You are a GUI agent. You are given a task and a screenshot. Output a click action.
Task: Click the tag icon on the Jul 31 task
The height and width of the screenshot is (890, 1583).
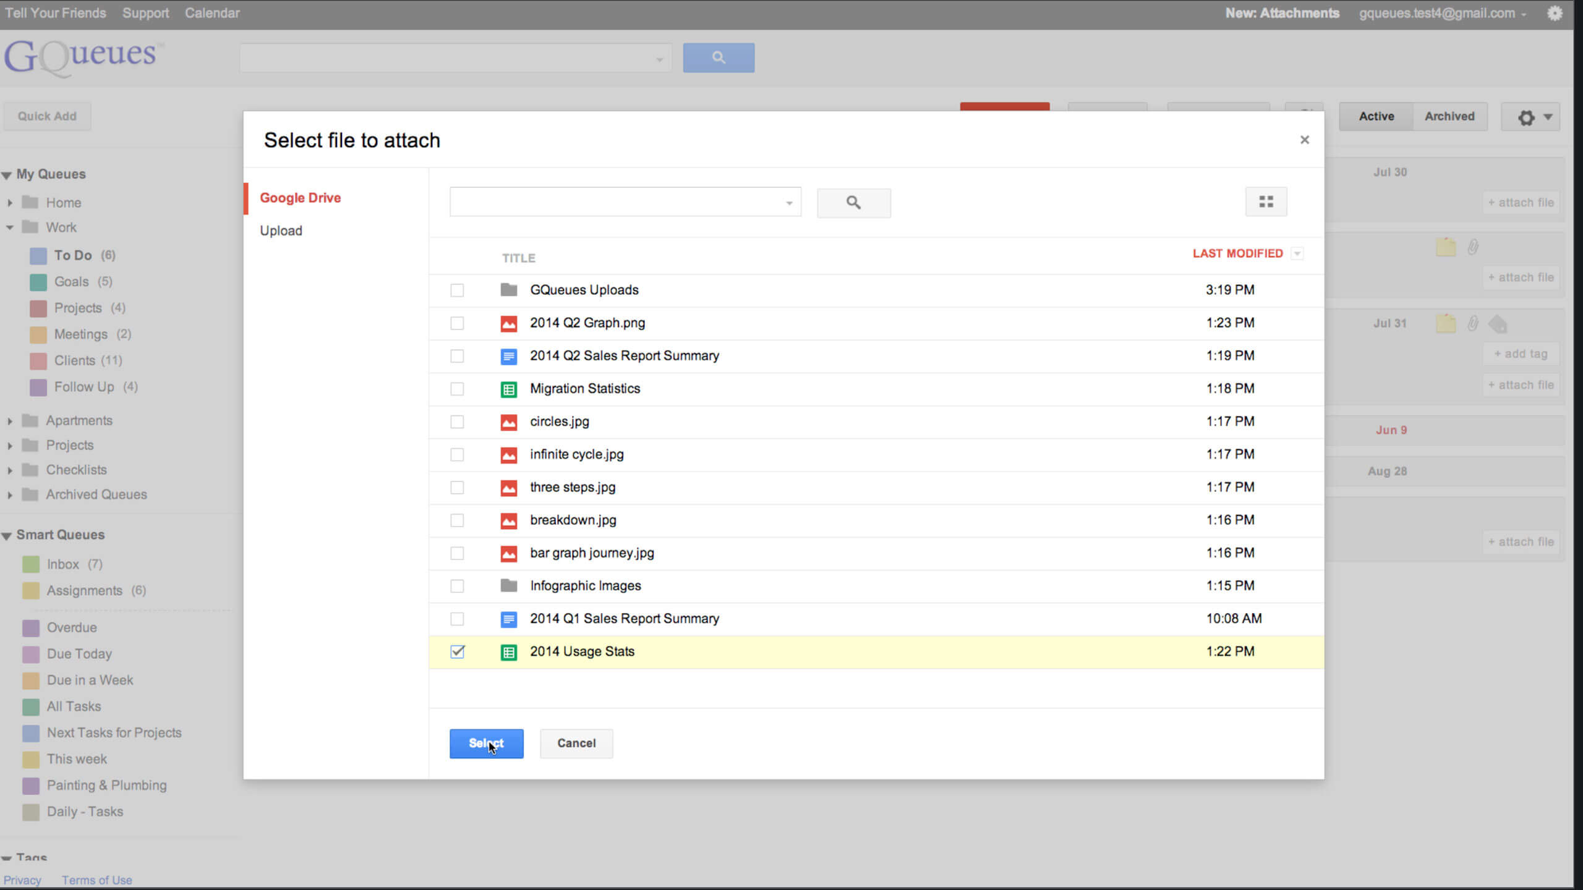click(x=1498, y=323)
